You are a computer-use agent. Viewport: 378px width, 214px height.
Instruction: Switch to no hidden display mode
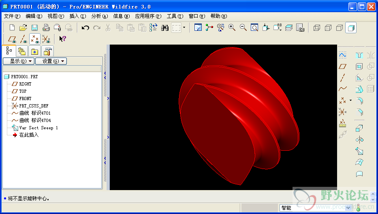pyautogui.click(x=340, y=28)
